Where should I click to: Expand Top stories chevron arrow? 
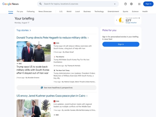click(x=30, y=30)
